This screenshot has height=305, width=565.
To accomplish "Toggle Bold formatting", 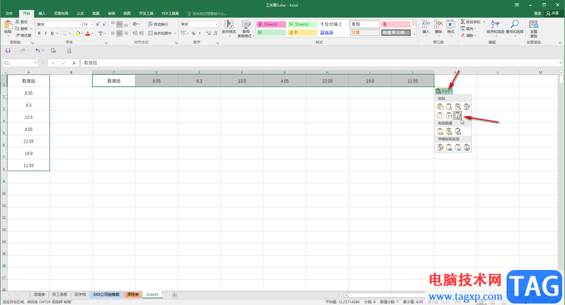I will tap(39, 33).
